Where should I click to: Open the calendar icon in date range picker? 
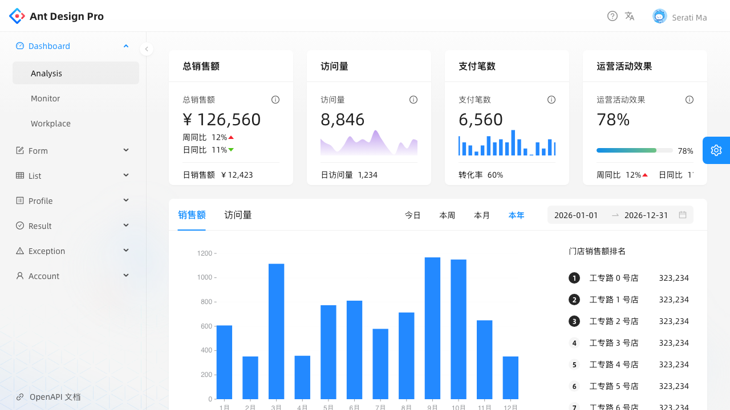coord(683,215)
